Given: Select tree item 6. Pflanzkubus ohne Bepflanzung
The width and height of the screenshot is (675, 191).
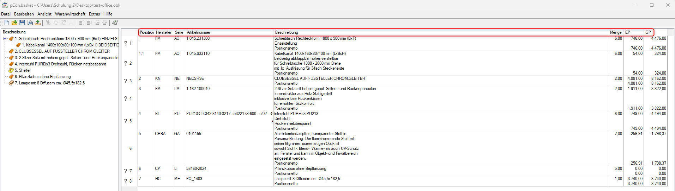Looking at the screenshot, I should [43, 77].
